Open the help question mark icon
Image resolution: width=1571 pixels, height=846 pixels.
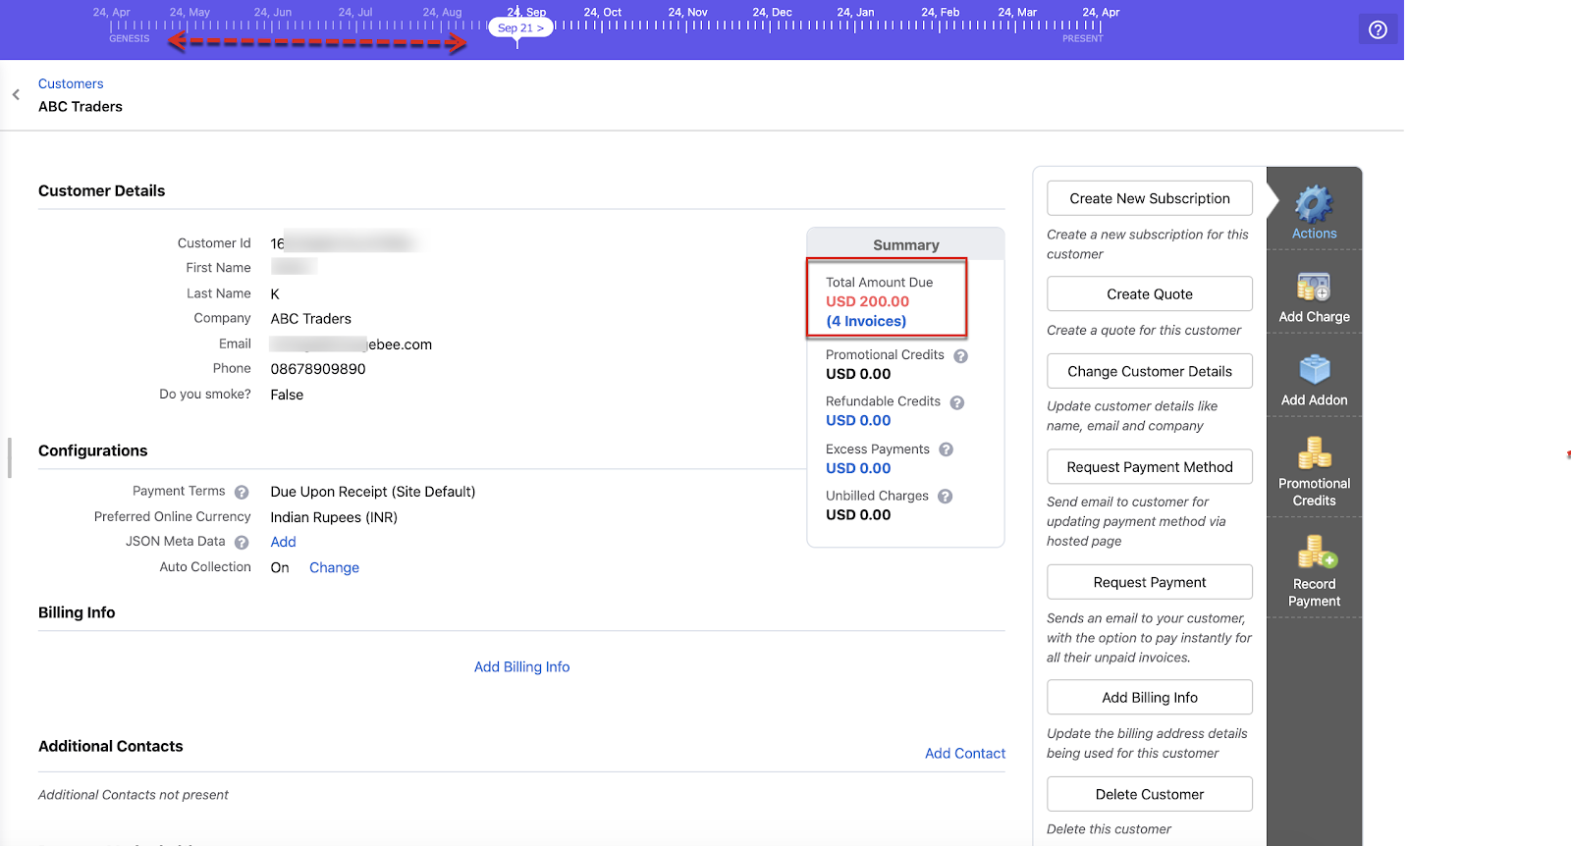(1378, 29)
